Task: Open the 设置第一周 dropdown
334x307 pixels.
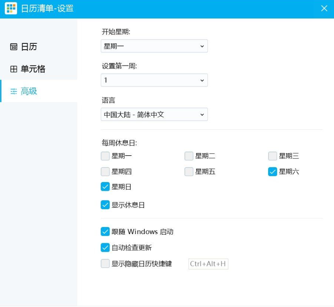Action: [x=154, y=80]
